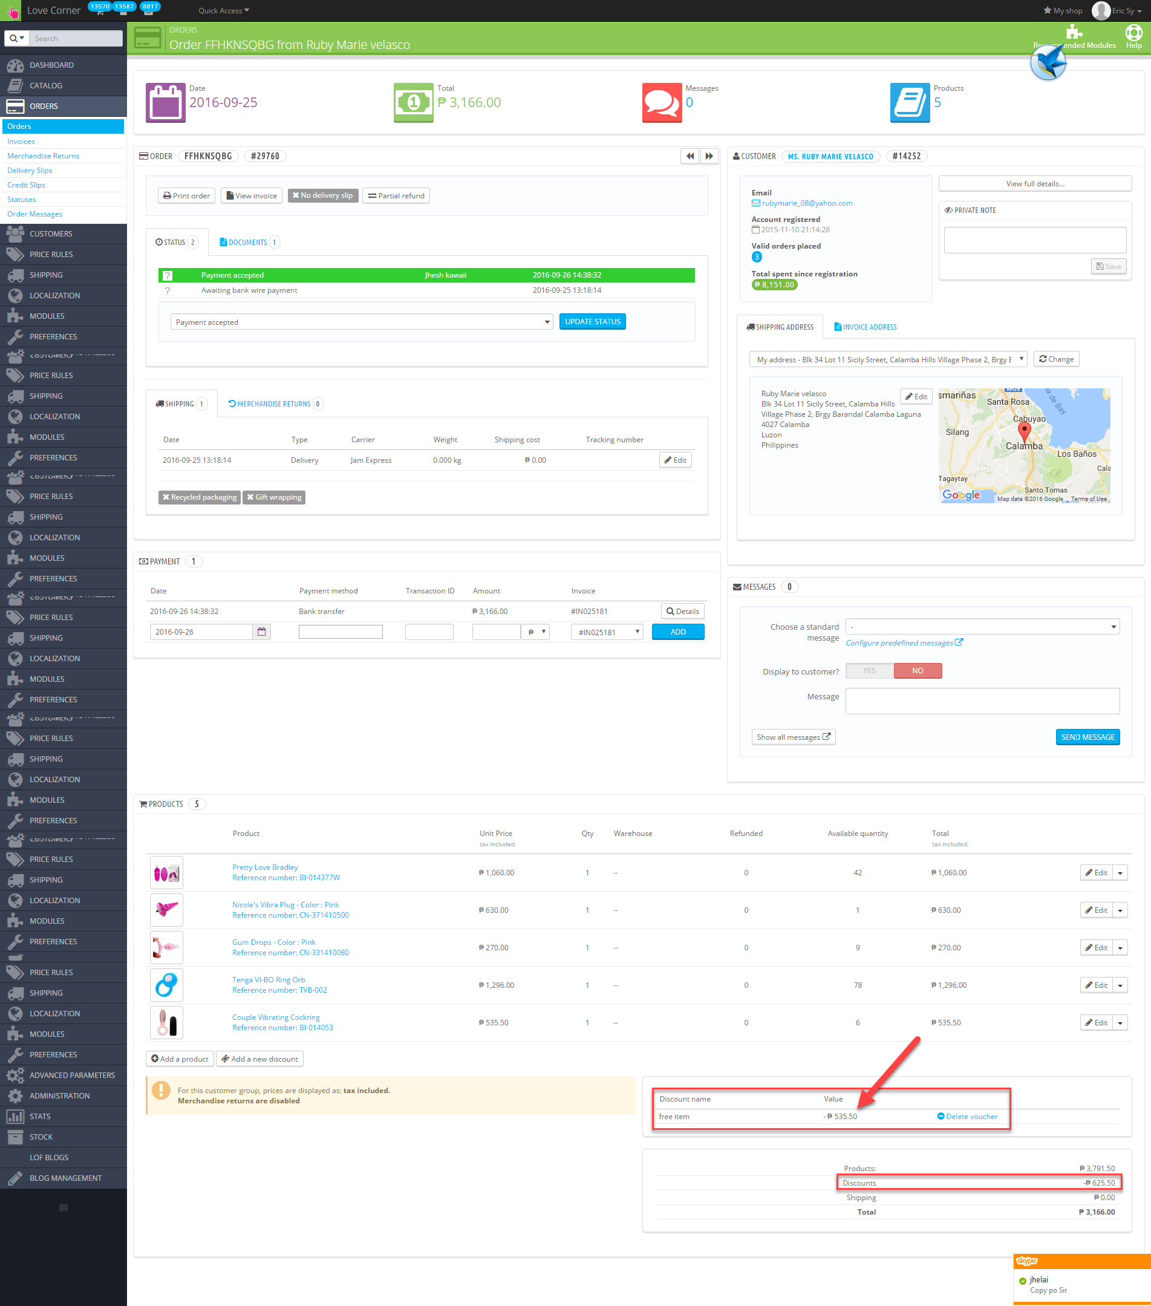Click the Advanced Parameters gears icon
The height and width of the screenshot is (1306, 1151).
click(x=15, y=1076)
